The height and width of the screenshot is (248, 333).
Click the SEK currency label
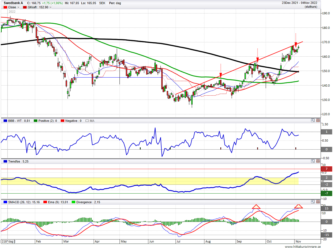pyautogui.click(x=102, y=3)
